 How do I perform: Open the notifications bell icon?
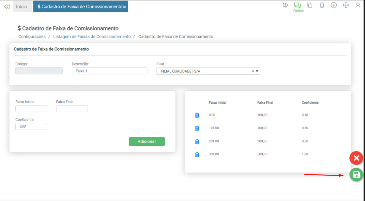coord(322,5)
